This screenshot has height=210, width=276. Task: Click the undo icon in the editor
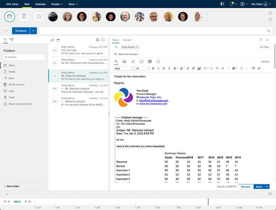[241, 68]
